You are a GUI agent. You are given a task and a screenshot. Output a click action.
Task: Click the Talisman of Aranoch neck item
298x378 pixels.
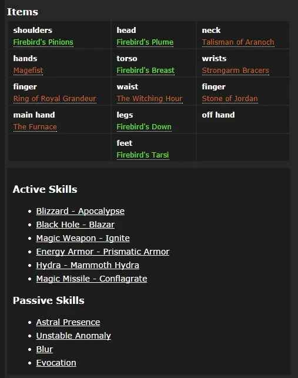click(x=238, y=42)
